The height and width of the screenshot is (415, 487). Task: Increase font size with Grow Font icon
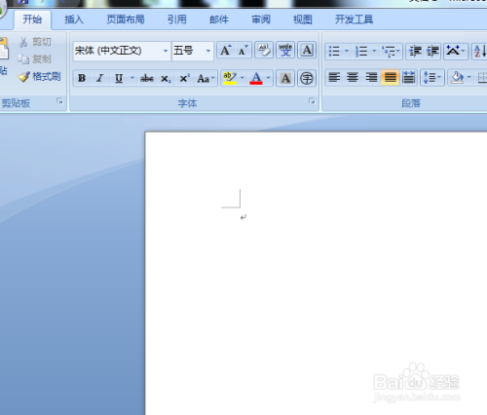pyautogui.click(x=226, y=51)
